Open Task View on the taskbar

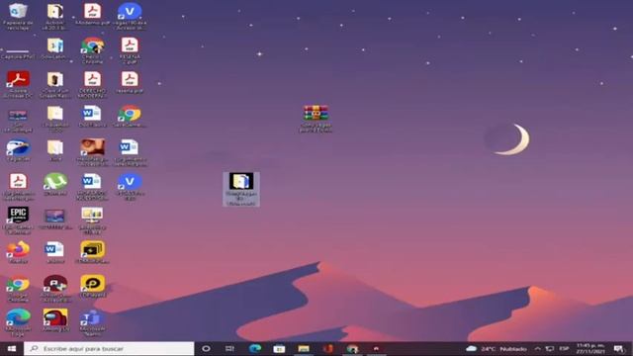click(x=229, y=348)
